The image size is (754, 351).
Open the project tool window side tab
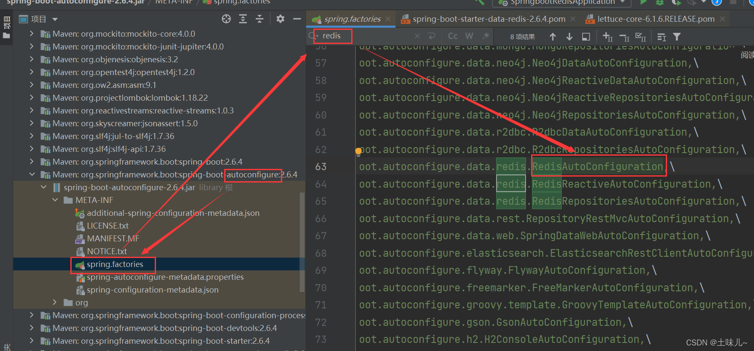(x=6, y=28)
